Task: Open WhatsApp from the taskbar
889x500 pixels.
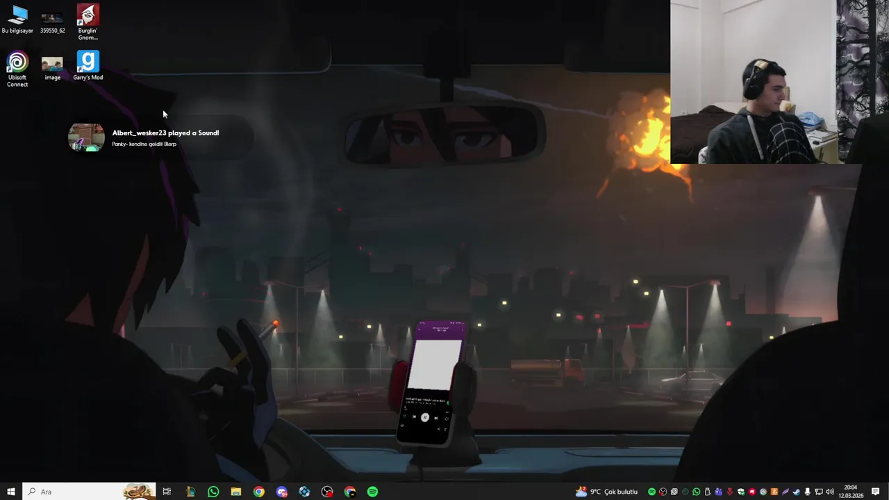Action: point(213,492)
